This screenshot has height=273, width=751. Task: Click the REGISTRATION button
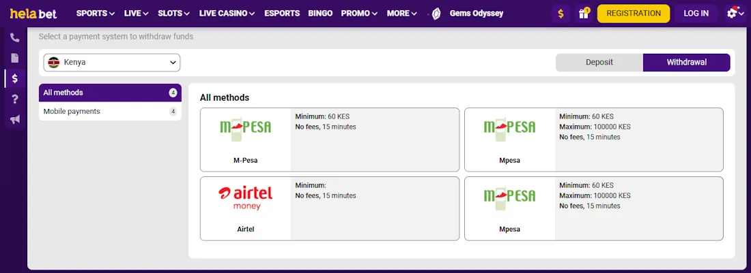[x=633, y=14]
